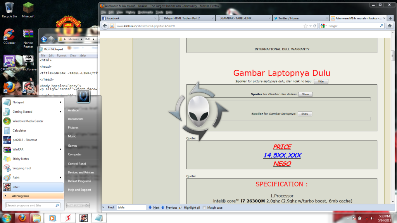Find Next match in find bar
The image size is (397, 223).
(154, 208)
